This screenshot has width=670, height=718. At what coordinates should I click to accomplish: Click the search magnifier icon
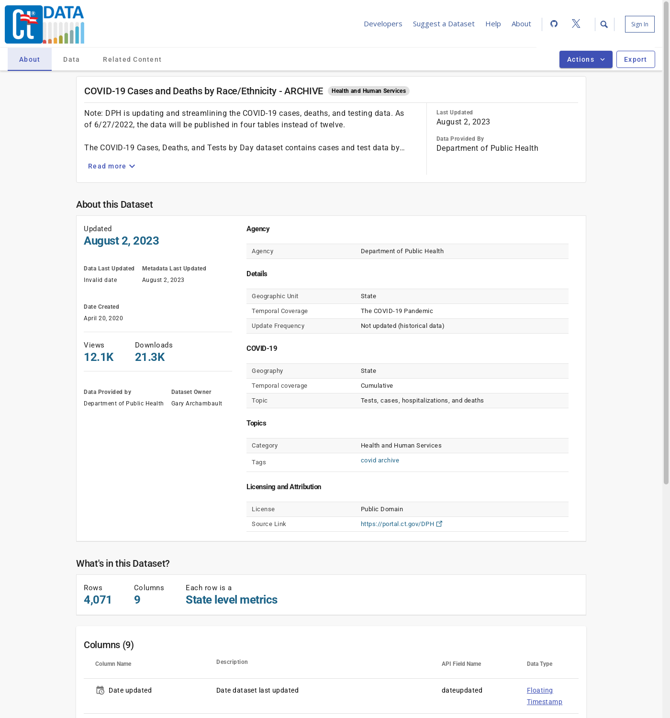(x=604, y=24)
